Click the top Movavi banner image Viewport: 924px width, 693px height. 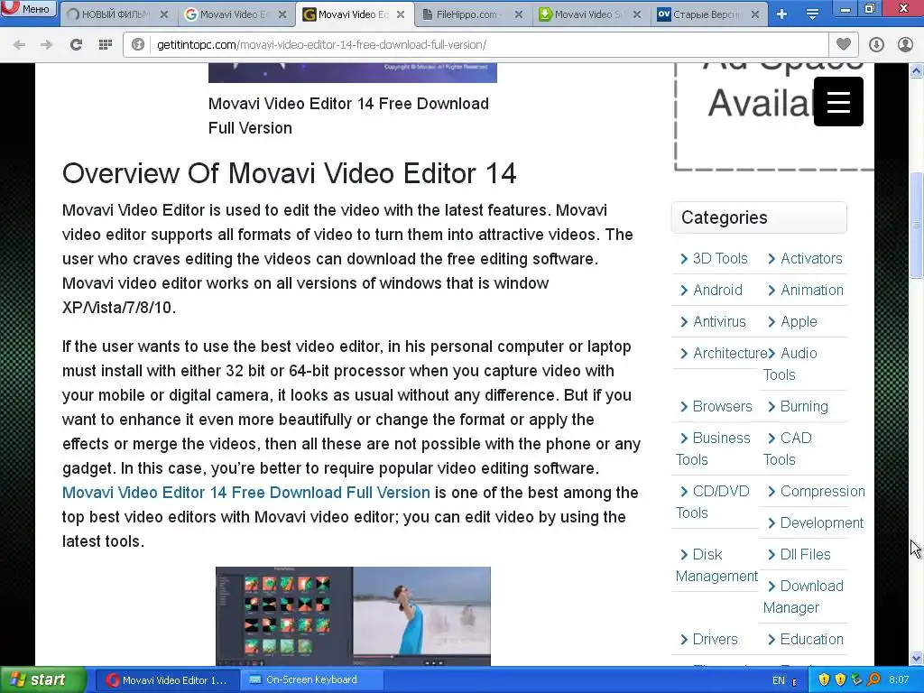tap(353, 72)
